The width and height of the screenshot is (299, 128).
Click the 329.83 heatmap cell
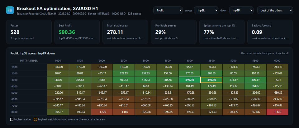click(124, 73)
